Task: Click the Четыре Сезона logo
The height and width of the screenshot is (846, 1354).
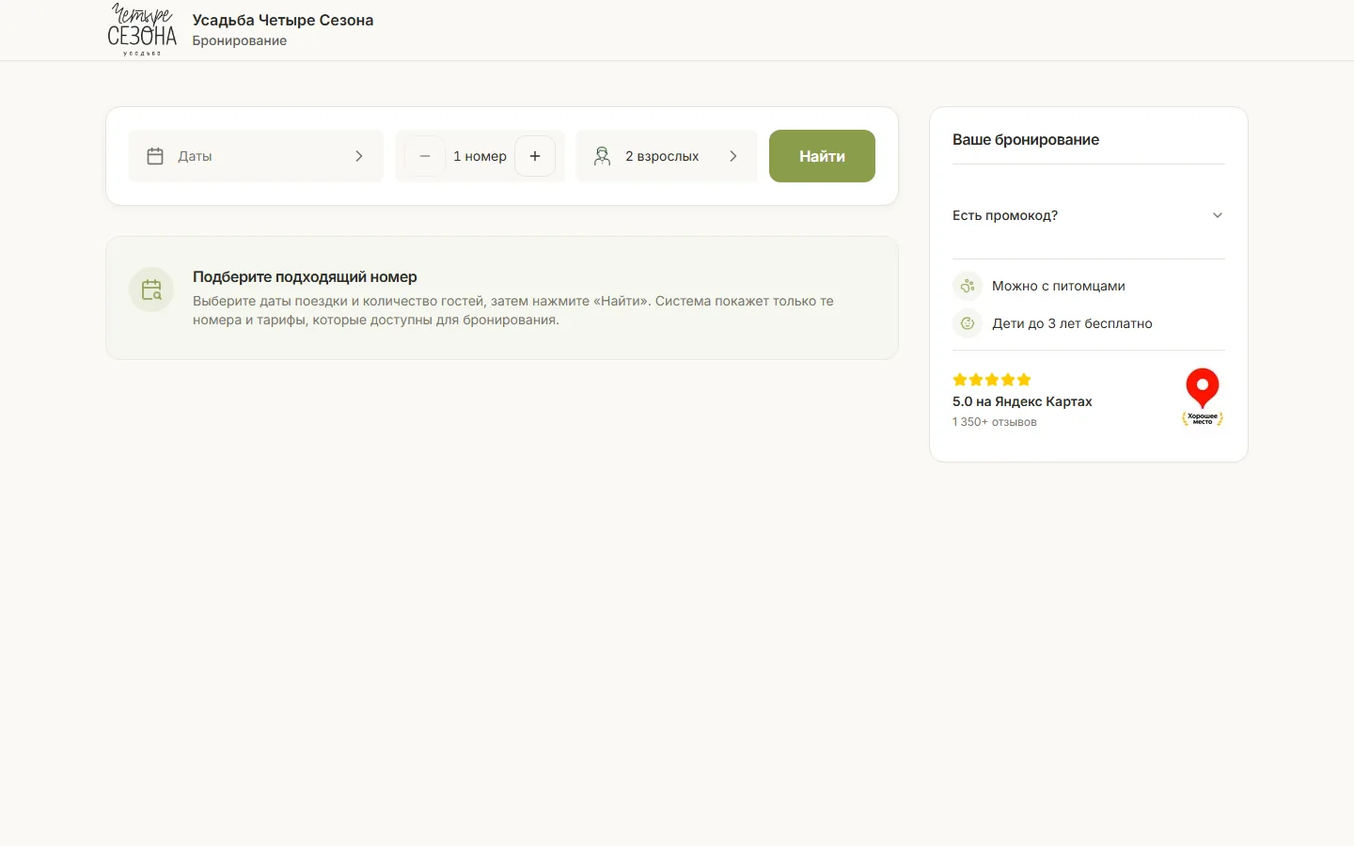Action: click(142, 30)
